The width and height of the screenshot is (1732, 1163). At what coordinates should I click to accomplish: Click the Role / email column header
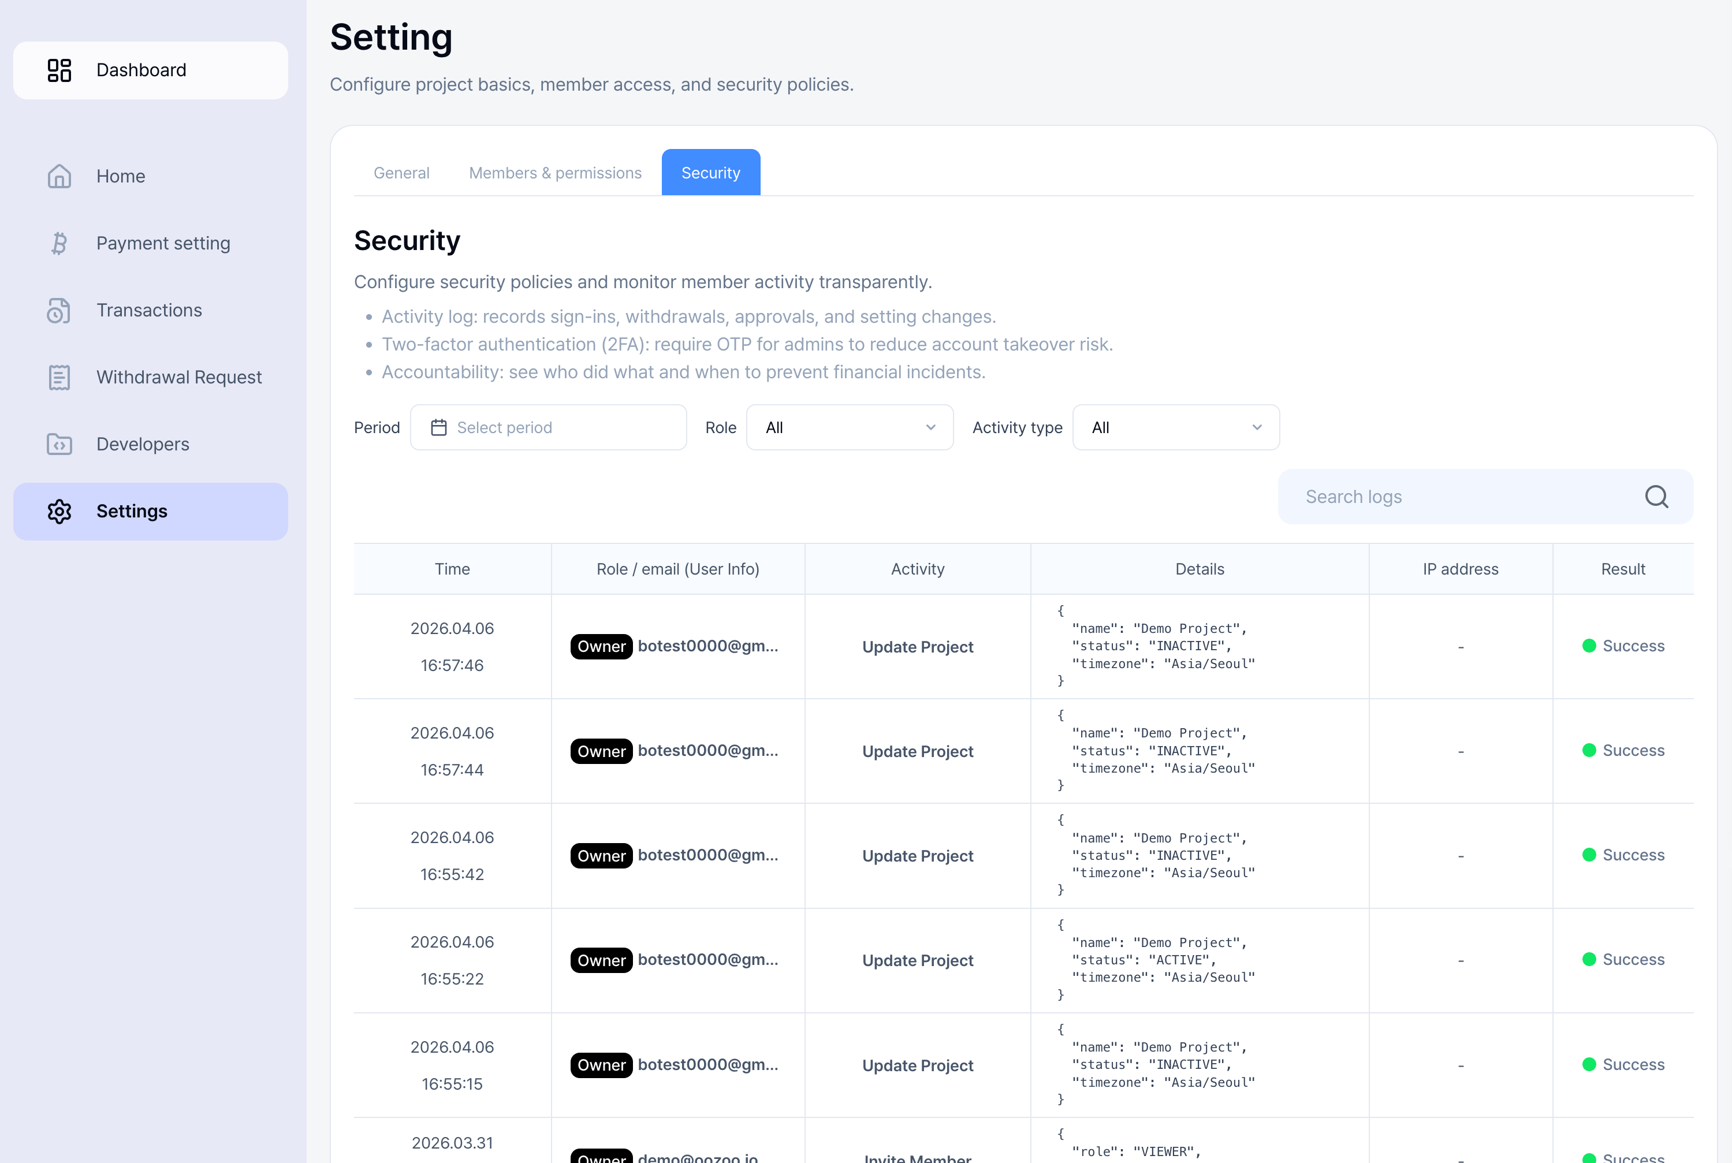678,569
